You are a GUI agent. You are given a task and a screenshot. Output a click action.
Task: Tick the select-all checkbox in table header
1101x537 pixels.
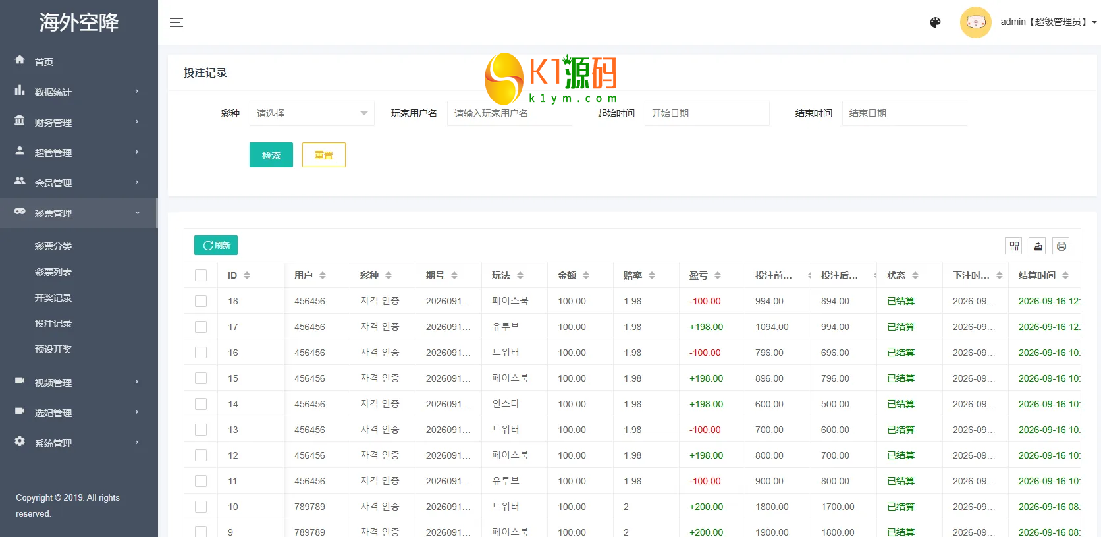201,275
